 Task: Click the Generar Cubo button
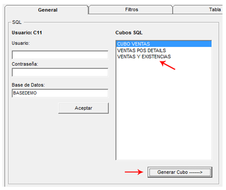(180, 172)
